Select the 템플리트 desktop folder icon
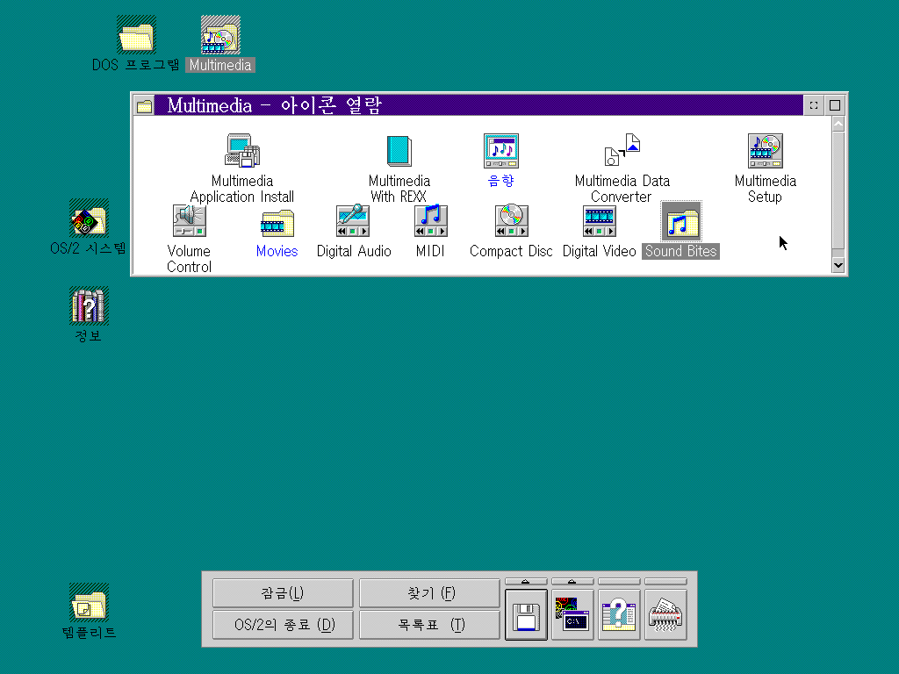Viewport: 899px width, 674px height. 89,602
